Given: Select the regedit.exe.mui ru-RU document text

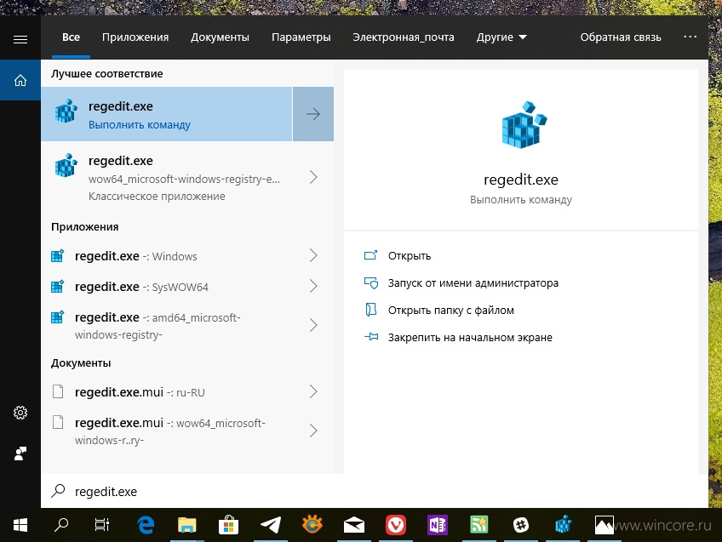Looking at the screenshot, I should (x=140, y=392).
